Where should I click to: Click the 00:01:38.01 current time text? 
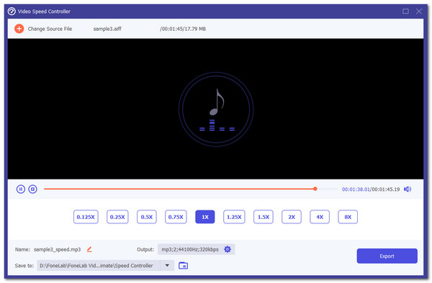tap(356, 189)
